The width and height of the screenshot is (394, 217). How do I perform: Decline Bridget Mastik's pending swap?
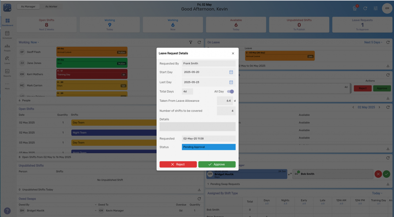point(378,174)
